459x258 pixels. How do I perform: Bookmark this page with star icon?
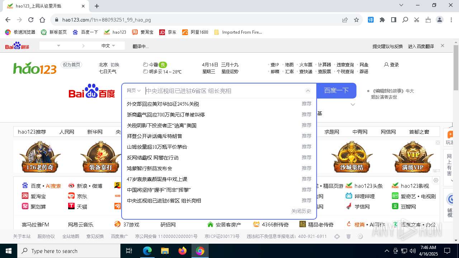pos(356,20)
